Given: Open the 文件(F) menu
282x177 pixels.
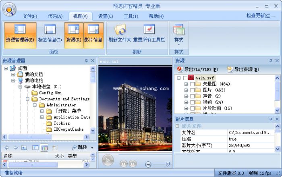Looking at the screenshot, I should coord(30,17).
